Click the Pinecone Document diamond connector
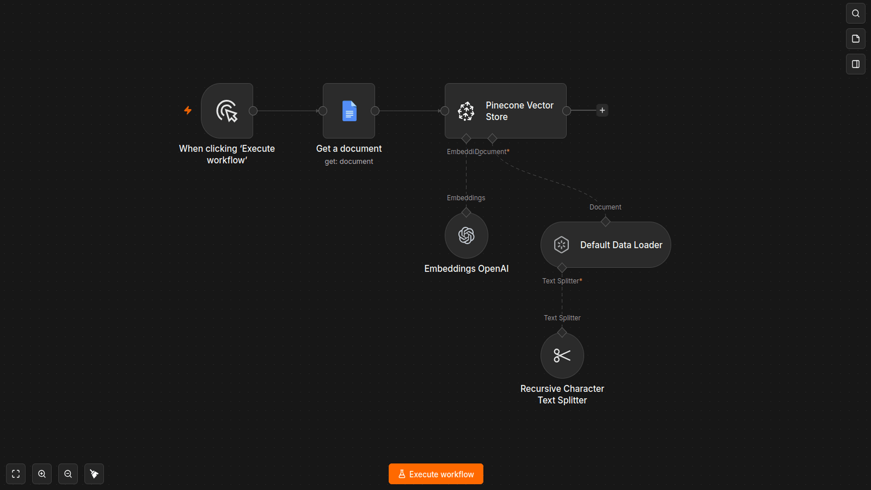This screenshot has height=490, width=871. pos(492,138)
